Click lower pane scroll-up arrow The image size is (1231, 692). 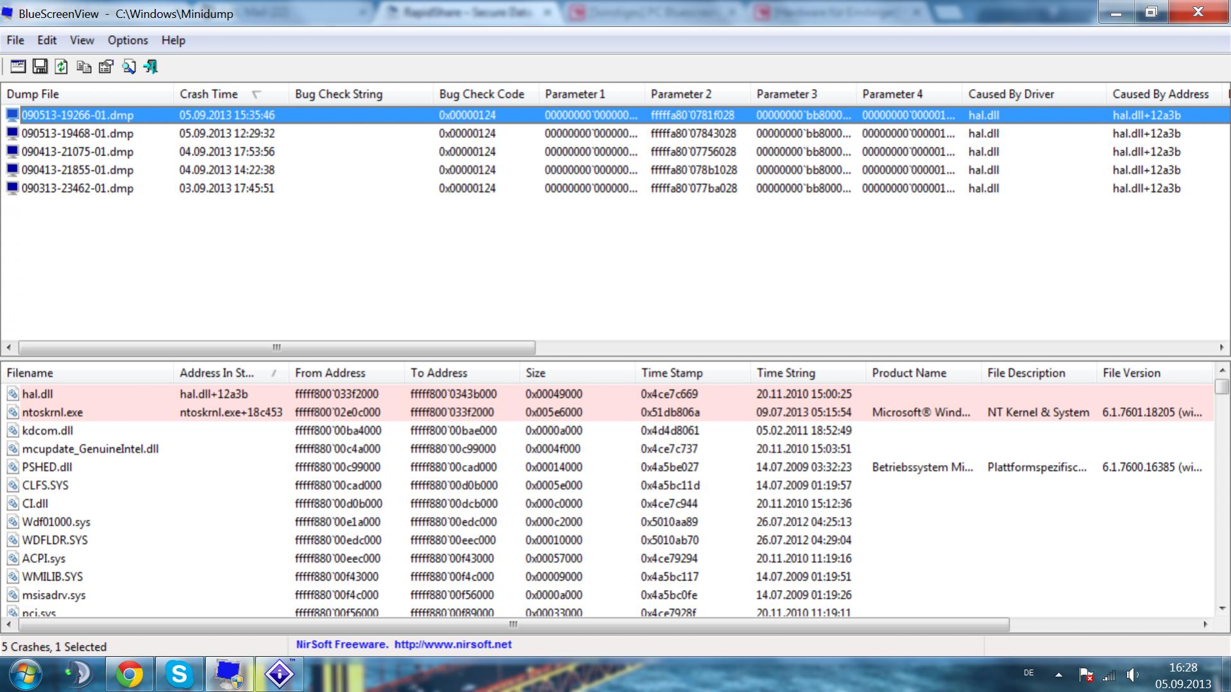tap(1222, 370)
